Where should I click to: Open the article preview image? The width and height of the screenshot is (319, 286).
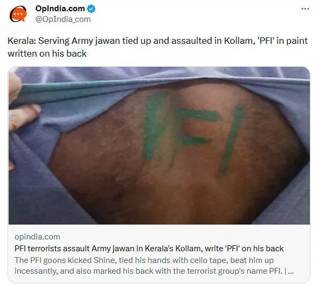point(159,145)
